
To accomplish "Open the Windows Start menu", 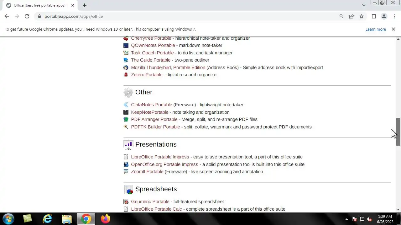I will pyautogui.click(x=8, y=219).
